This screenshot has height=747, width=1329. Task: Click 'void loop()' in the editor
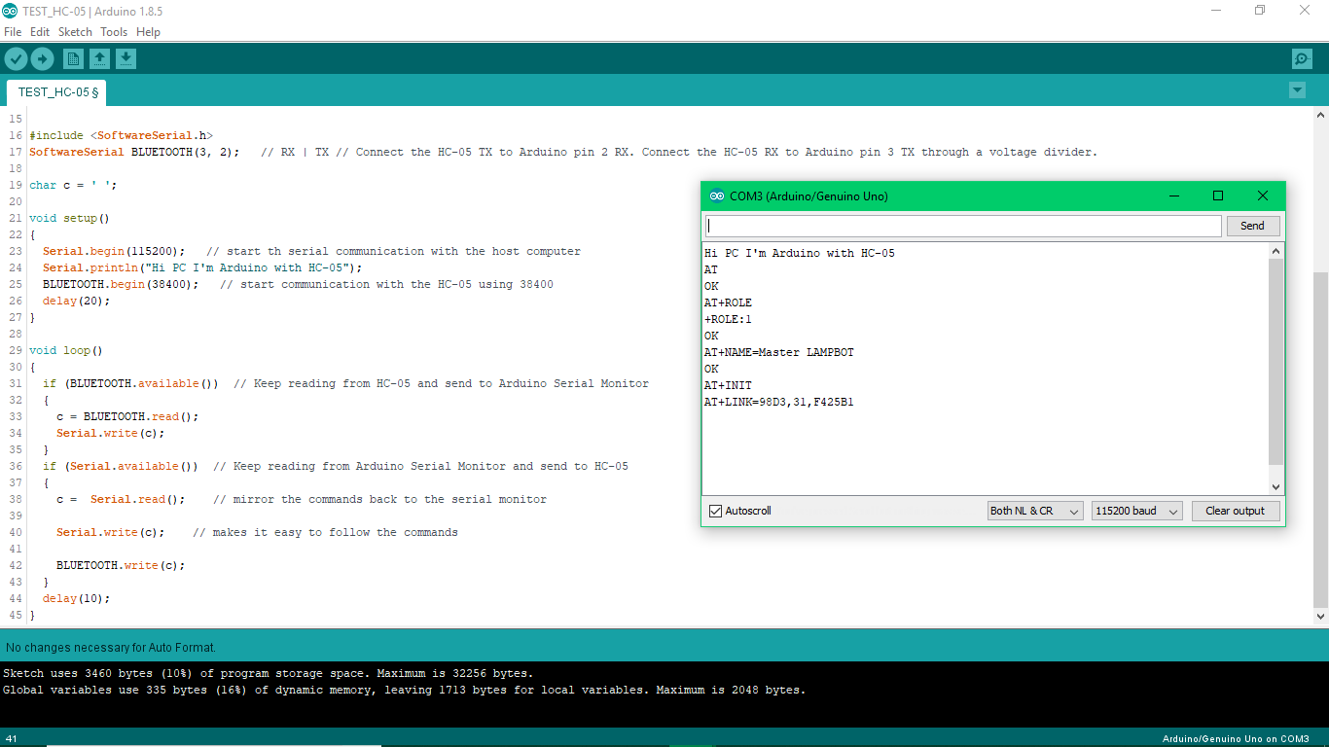(x=66, y=350)
